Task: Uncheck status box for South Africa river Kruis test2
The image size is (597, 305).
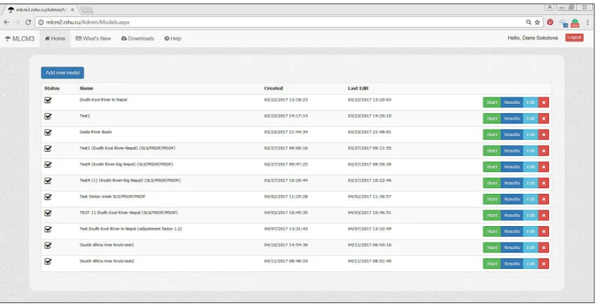Action: point(48,262)
